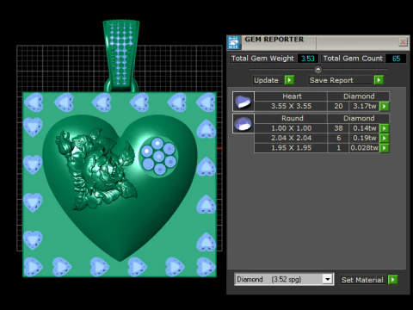This screenshot has height=310, width=413.
Task: Select the round gem cluster on the heart
Action: pos(158,157)
